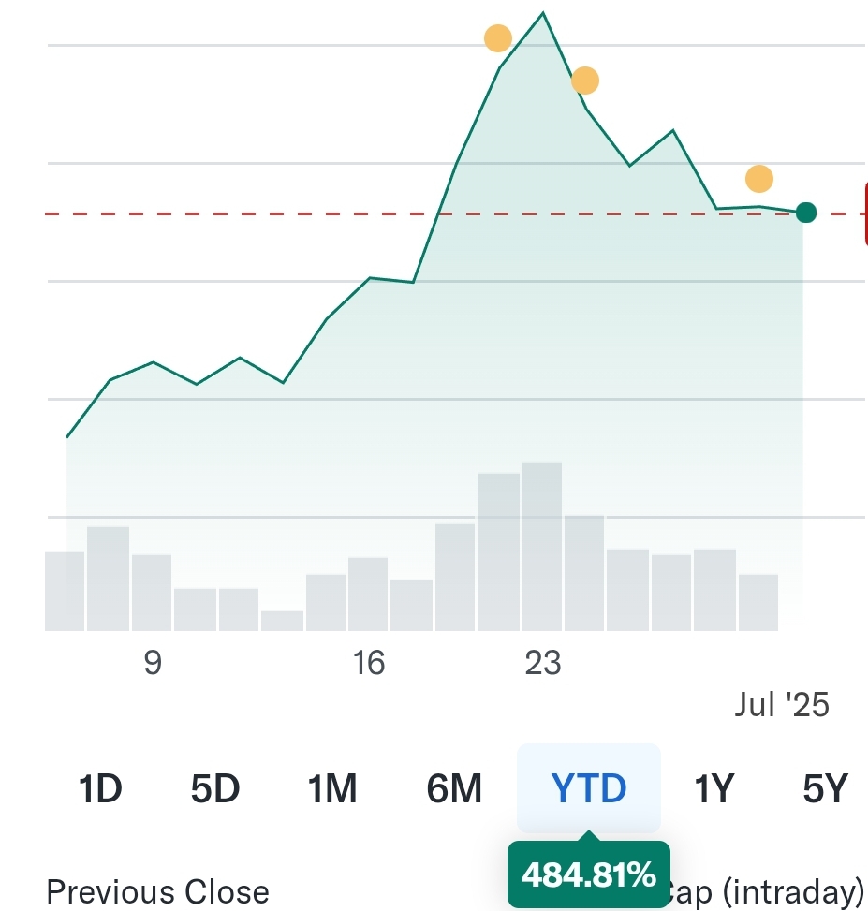
Task: Click the first yellow event marker before the peak
Action: pos(498,38)
